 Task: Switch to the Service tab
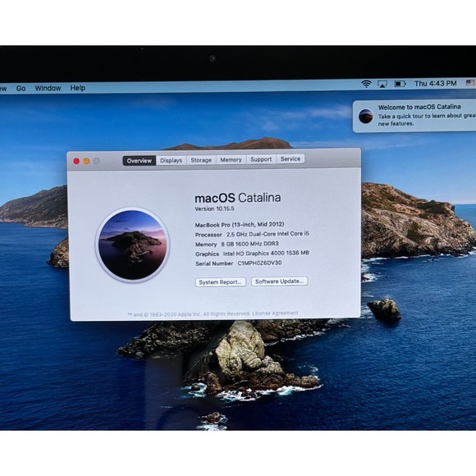291,158
